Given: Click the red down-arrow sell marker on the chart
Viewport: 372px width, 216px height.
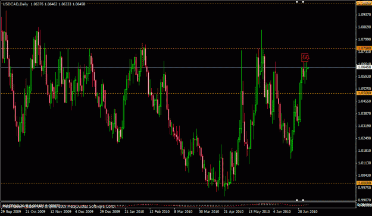Looking at the screenshot, I should [305, 58].
